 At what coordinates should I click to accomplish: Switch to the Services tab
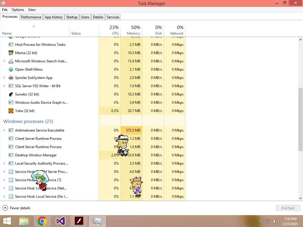point(113,17)
